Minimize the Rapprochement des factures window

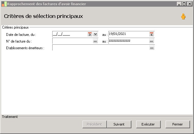[179, 4]
